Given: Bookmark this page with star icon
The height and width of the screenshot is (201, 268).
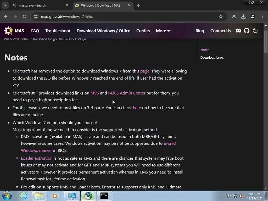Looking at the screenshot, I should (x=221, y=16).
